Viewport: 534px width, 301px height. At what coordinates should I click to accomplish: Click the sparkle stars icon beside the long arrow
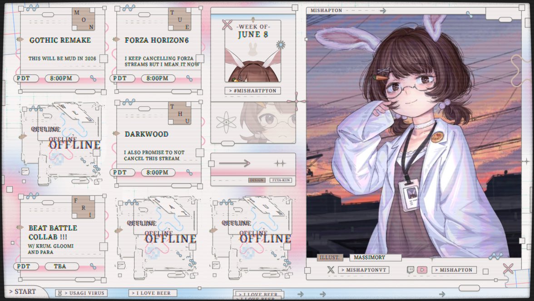pyautogui.click(x=280, y=163)
